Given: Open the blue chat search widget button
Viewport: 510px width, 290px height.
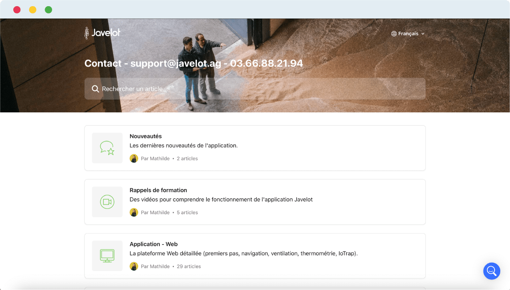Looking at the screenshot, I should (x=491, y=271).
